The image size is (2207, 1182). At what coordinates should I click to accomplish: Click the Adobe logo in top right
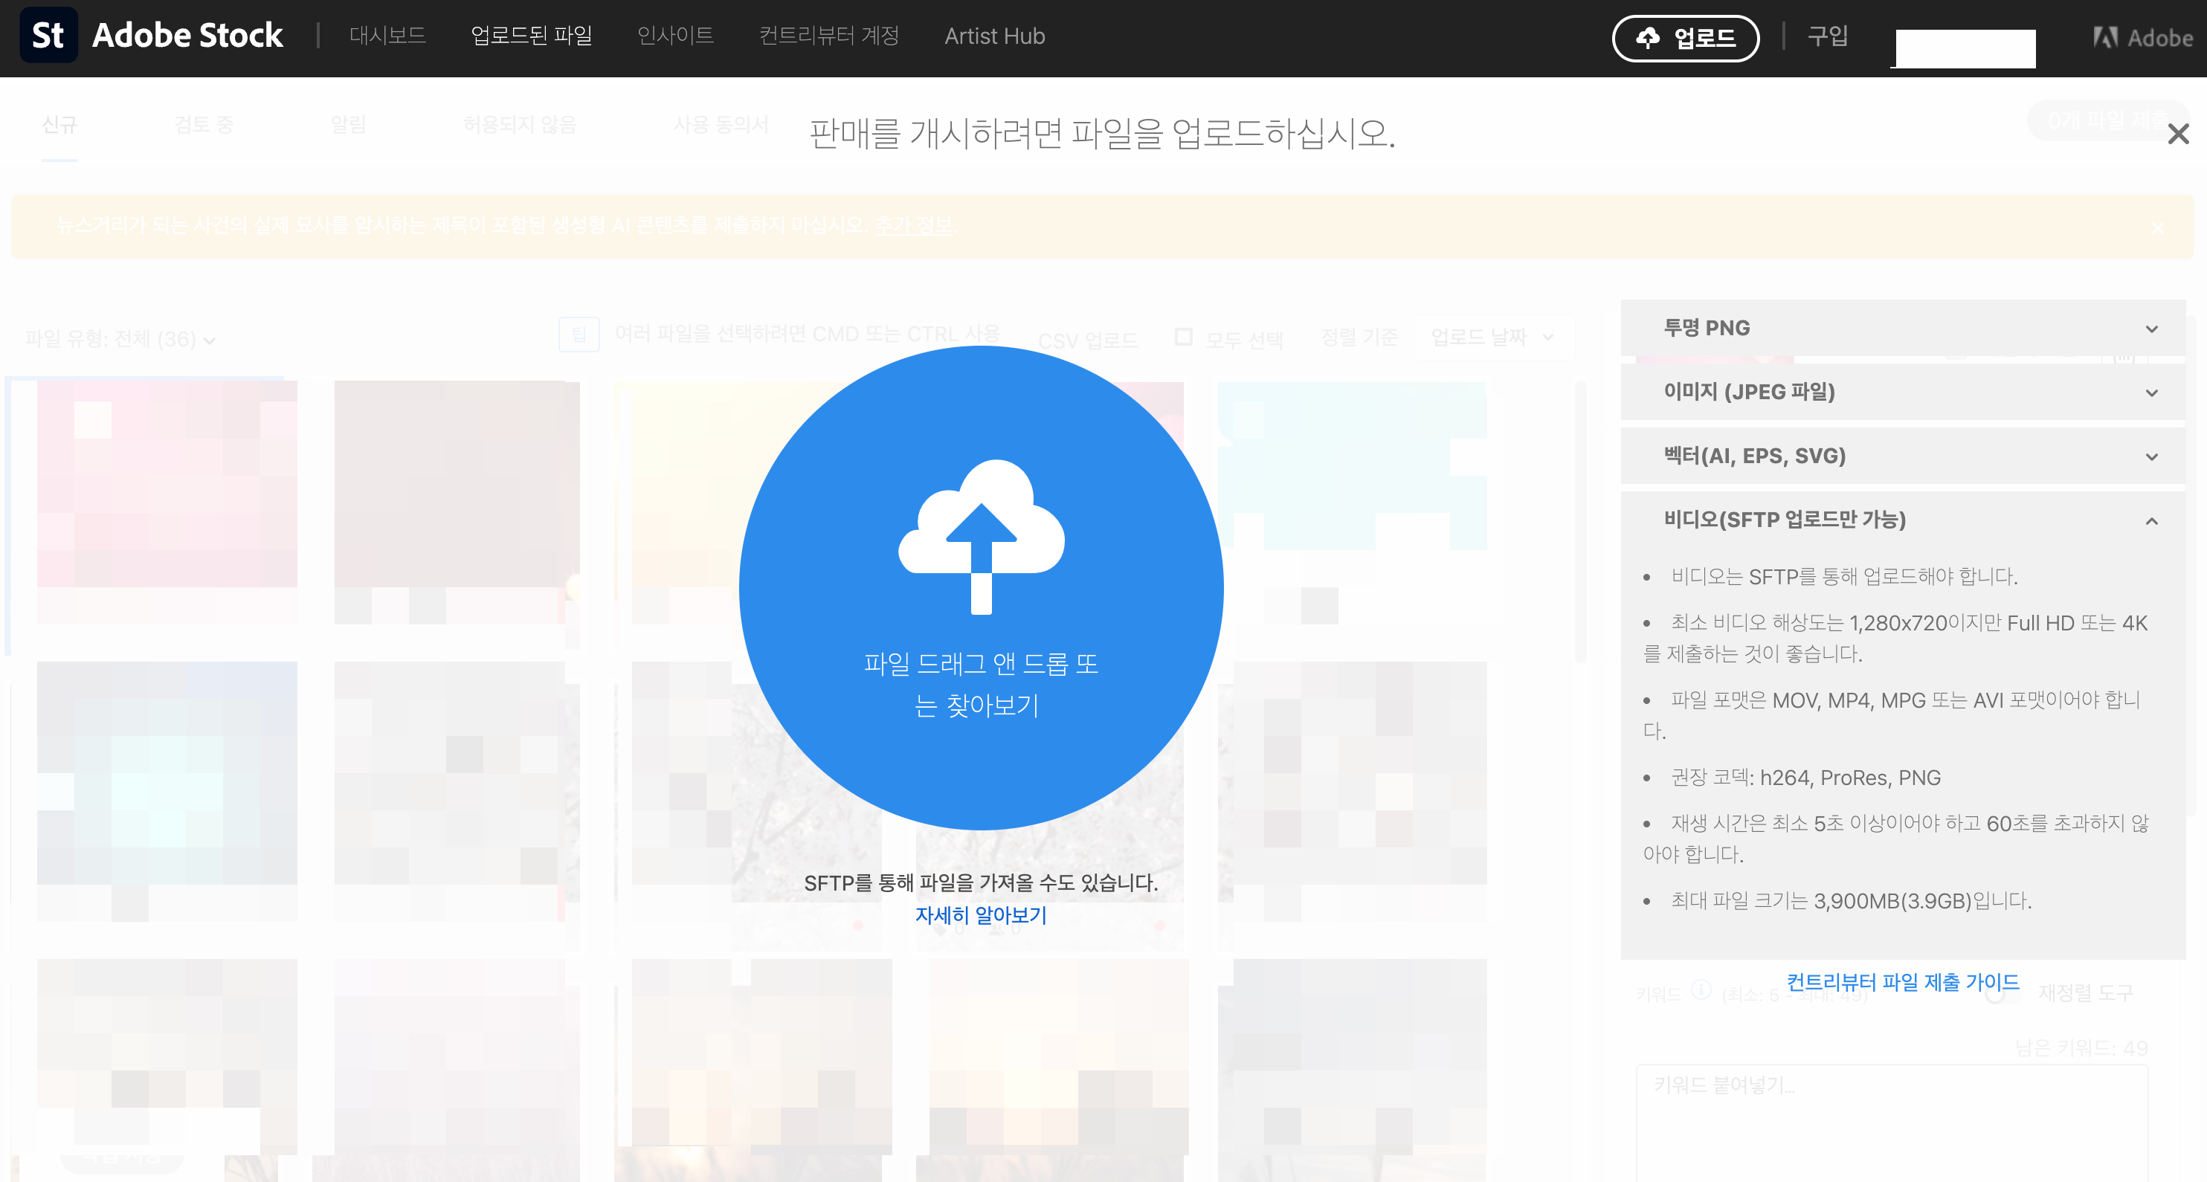point(2143,38)
